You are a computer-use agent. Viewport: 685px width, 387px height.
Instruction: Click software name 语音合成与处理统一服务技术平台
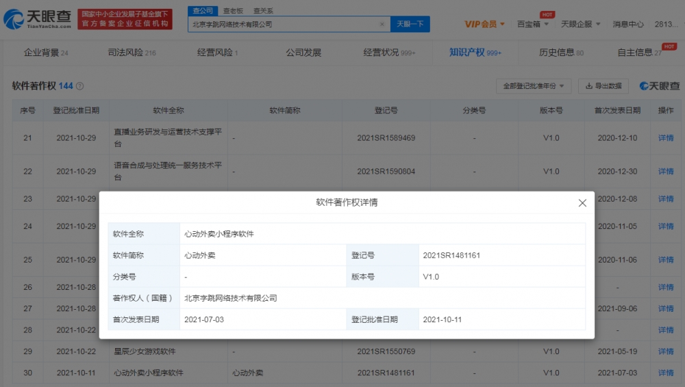click(x=169, y=172)
